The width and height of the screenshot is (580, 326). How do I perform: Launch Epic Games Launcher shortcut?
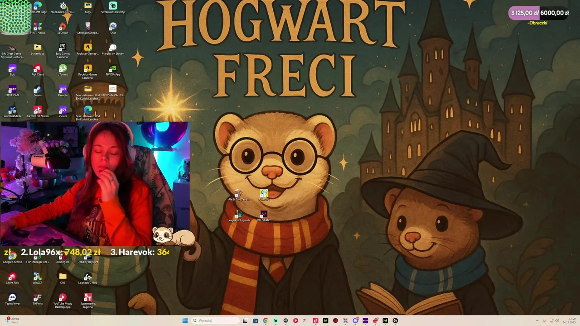pos(63,51)
